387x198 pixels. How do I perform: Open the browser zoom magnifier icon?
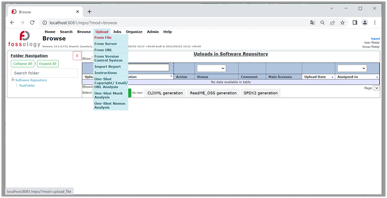coord(322,23)
